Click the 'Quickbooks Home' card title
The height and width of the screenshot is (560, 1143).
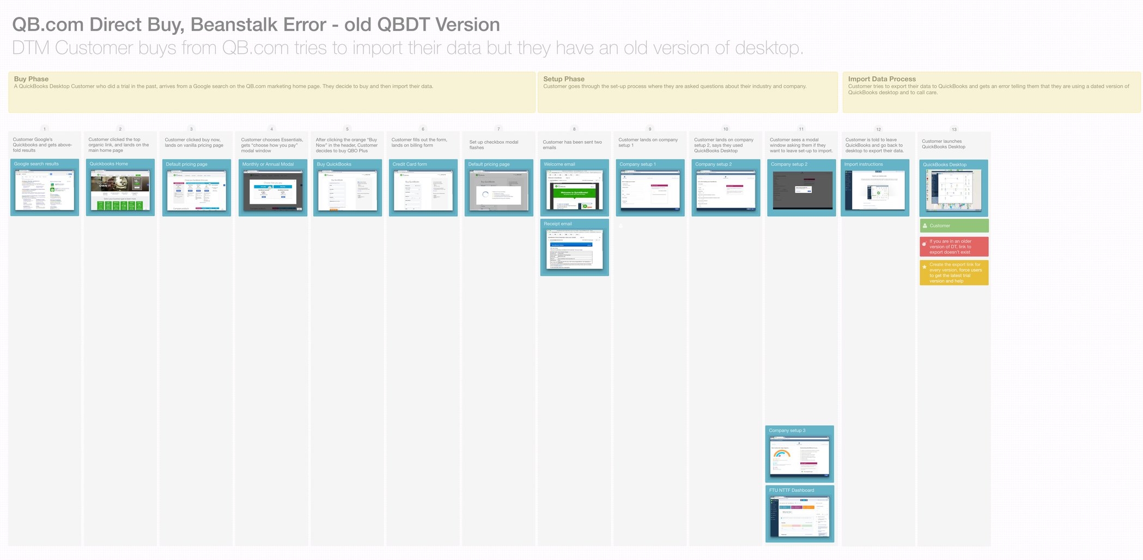tap(109, 163)
